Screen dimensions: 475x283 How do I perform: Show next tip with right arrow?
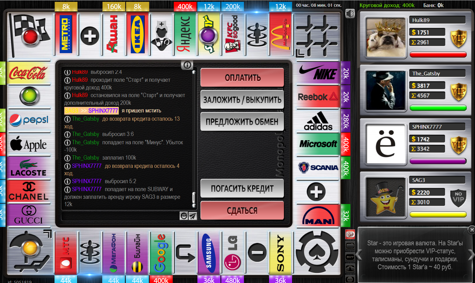[471, 255]
